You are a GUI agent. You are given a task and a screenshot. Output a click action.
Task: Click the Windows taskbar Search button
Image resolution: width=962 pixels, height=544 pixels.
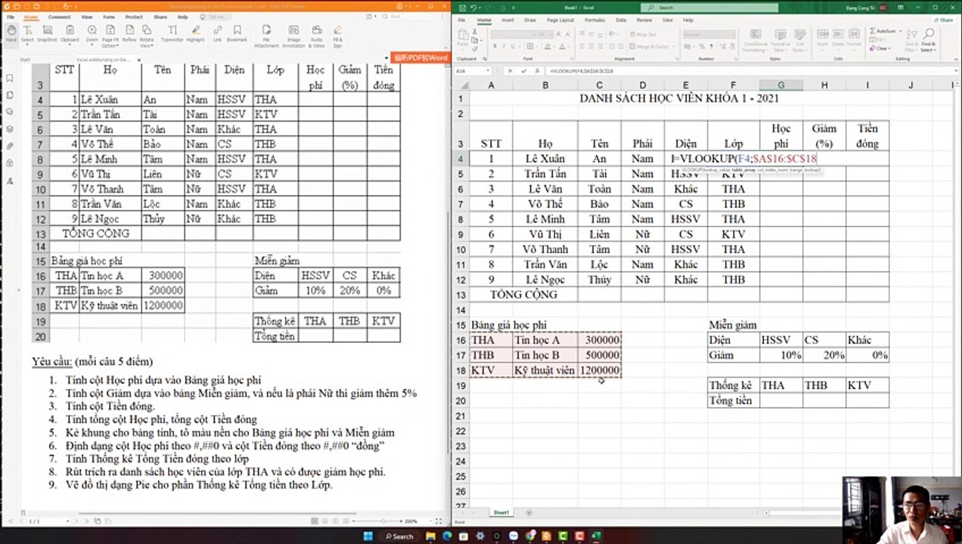[399, 536]
